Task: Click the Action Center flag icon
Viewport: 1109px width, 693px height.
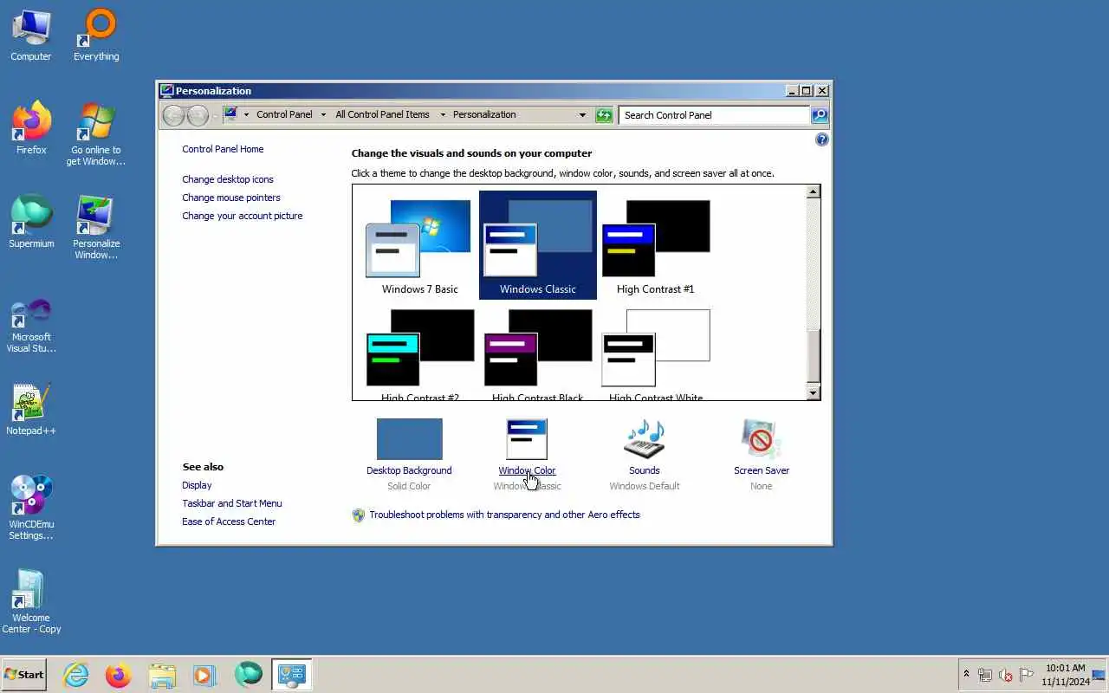Action: (x=1027, y=675)
